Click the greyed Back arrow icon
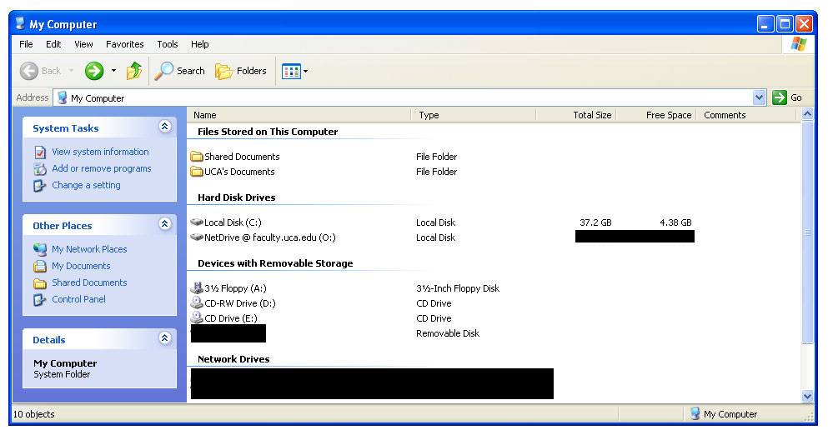 (29, 71)
